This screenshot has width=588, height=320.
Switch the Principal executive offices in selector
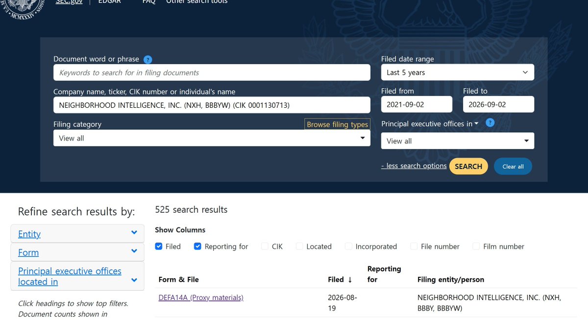pos(430,124)
